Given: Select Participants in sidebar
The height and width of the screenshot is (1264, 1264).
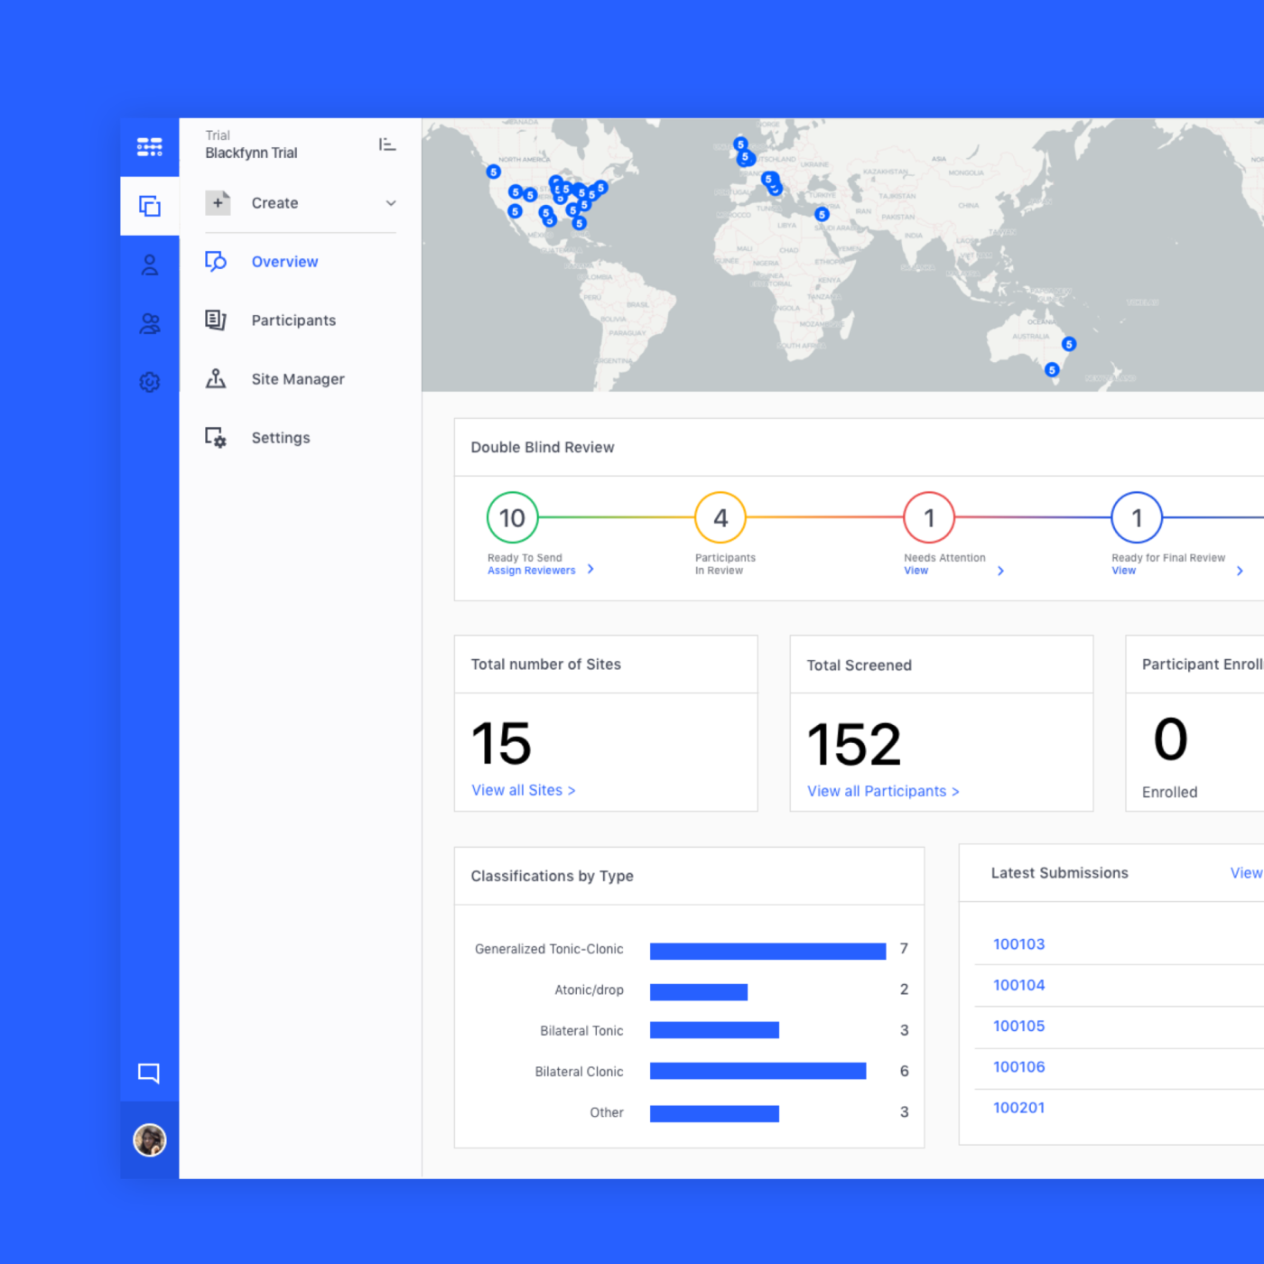Looking at the screenshot, I should [293, 321].
